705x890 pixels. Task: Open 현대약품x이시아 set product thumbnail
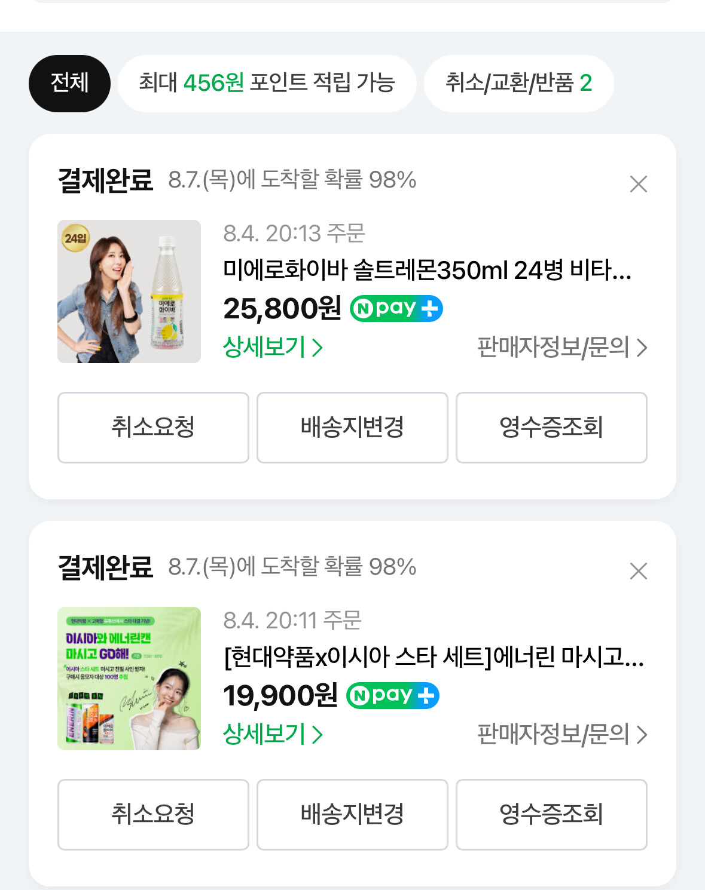[129, 679]
